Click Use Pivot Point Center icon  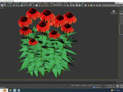[30, 5]
